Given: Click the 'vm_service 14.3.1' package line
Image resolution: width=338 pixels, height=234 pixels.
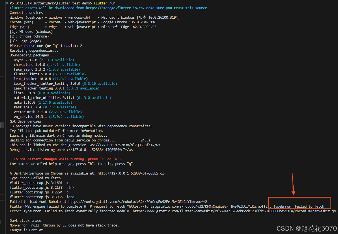Looking at the screenshot, I should coord(49,116).
